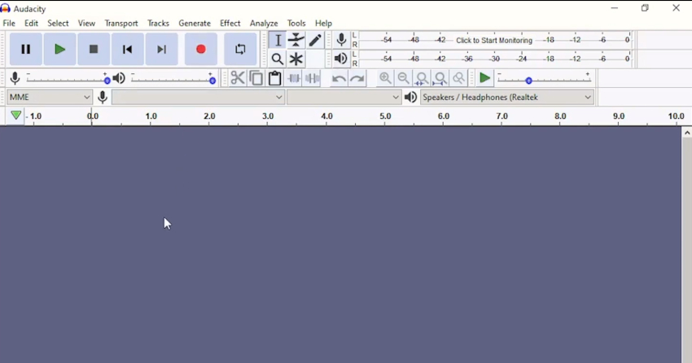
Task: Click the playback volume slider
Action: point(173,78)
